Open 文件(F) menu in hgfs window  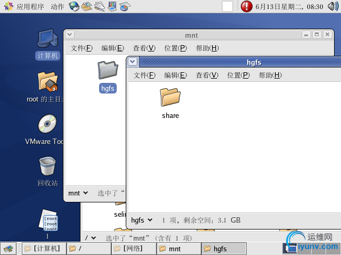coord(144,75)
